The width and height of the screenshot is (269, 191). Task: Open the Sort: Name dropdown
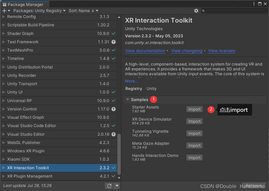tap(84, 11)
